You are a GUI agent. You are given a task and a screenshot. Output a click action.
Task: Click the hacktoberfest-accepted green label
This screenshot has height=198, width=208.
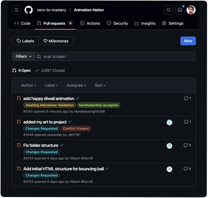[98, 105]
